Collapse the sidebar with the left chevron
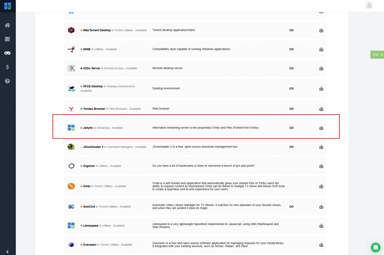This screenshot has width=384, height=255. [x=7, y=252]
